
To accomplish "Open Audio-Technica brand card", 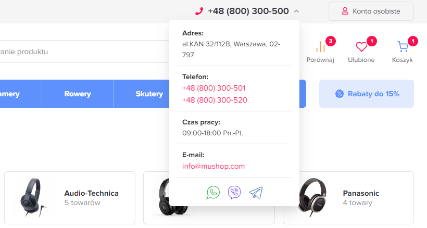I will point(70,198).
